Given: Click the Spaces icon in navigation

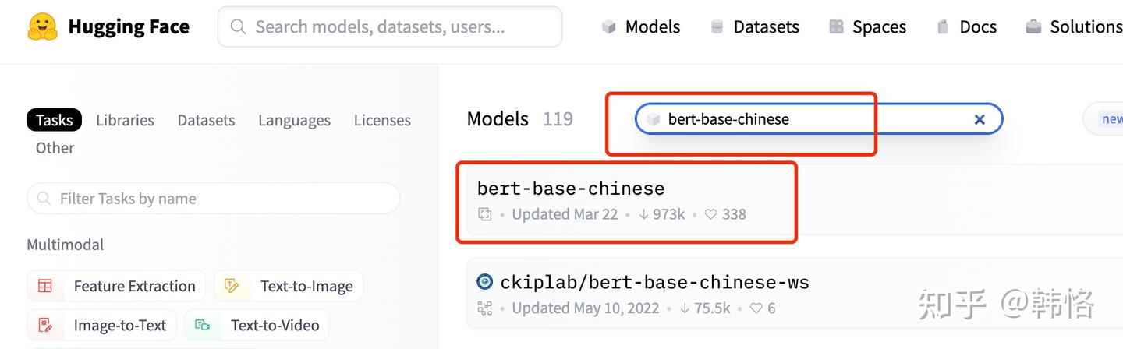Looking at the screenshot, I should coord(836,27).
